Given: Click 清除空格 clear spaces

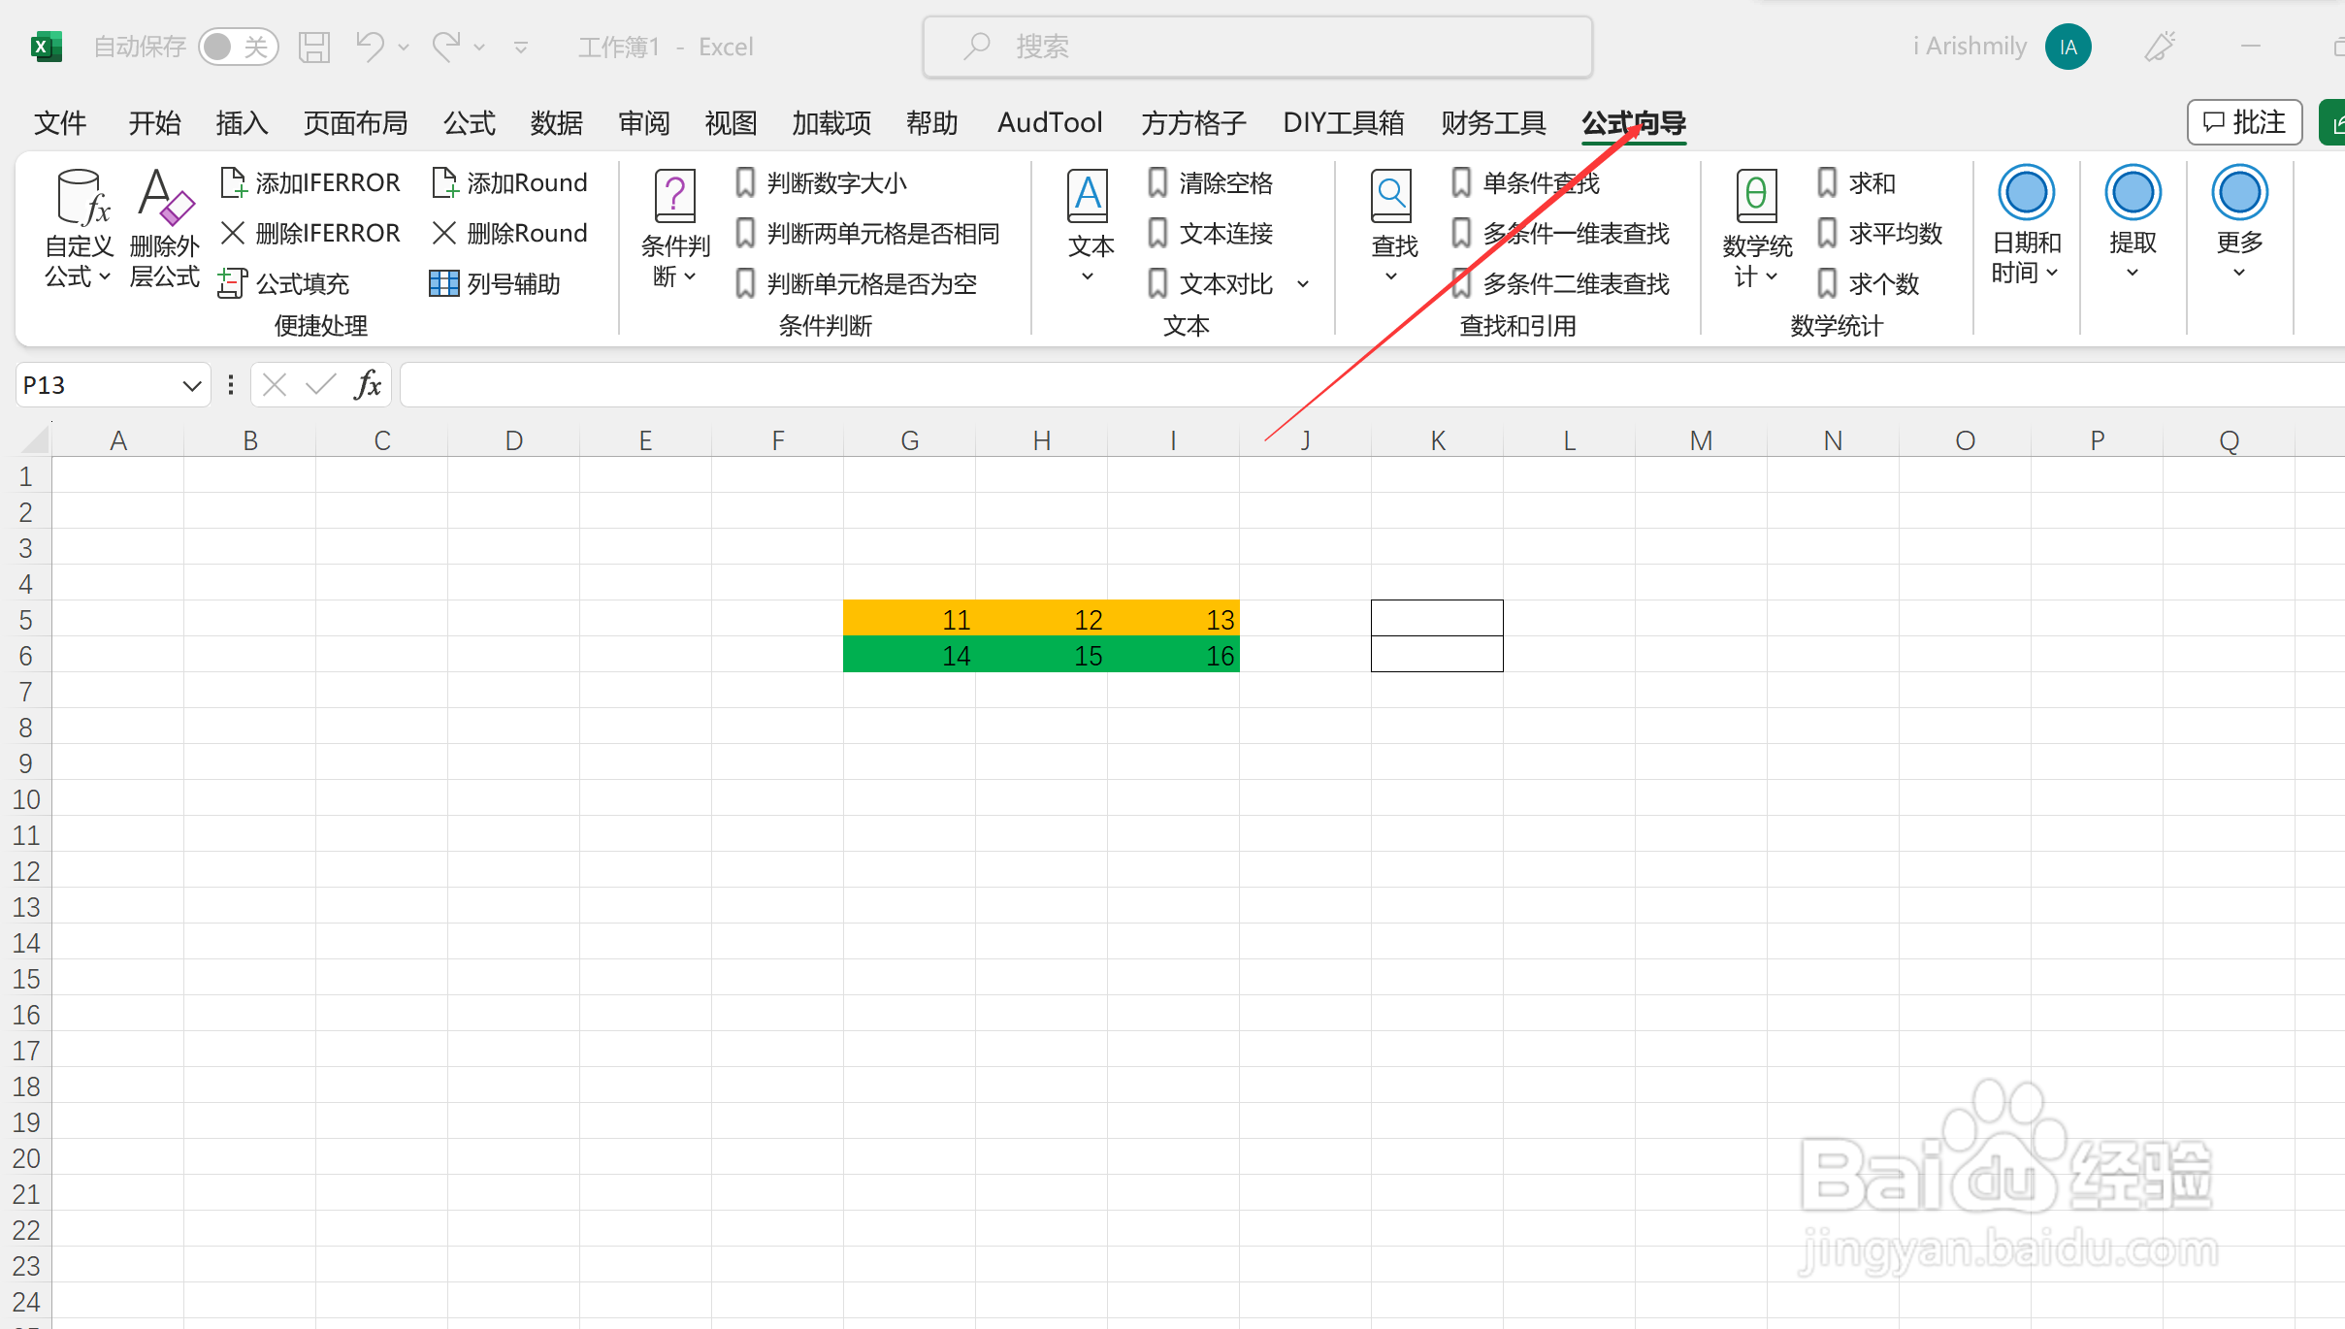Looking at the screenshot, I should [1210, 182].
